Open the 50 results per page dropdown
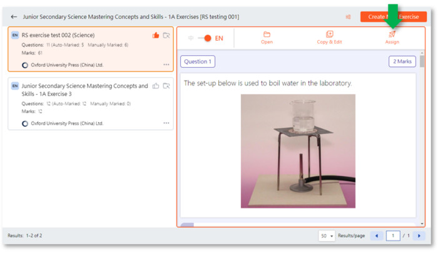Viewport: 438px width, 253px height. point(327,236)
